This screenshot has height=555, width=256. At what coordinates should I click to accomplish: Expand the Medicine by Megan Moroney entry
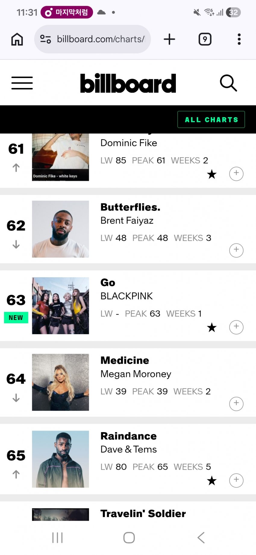point(236,404)
